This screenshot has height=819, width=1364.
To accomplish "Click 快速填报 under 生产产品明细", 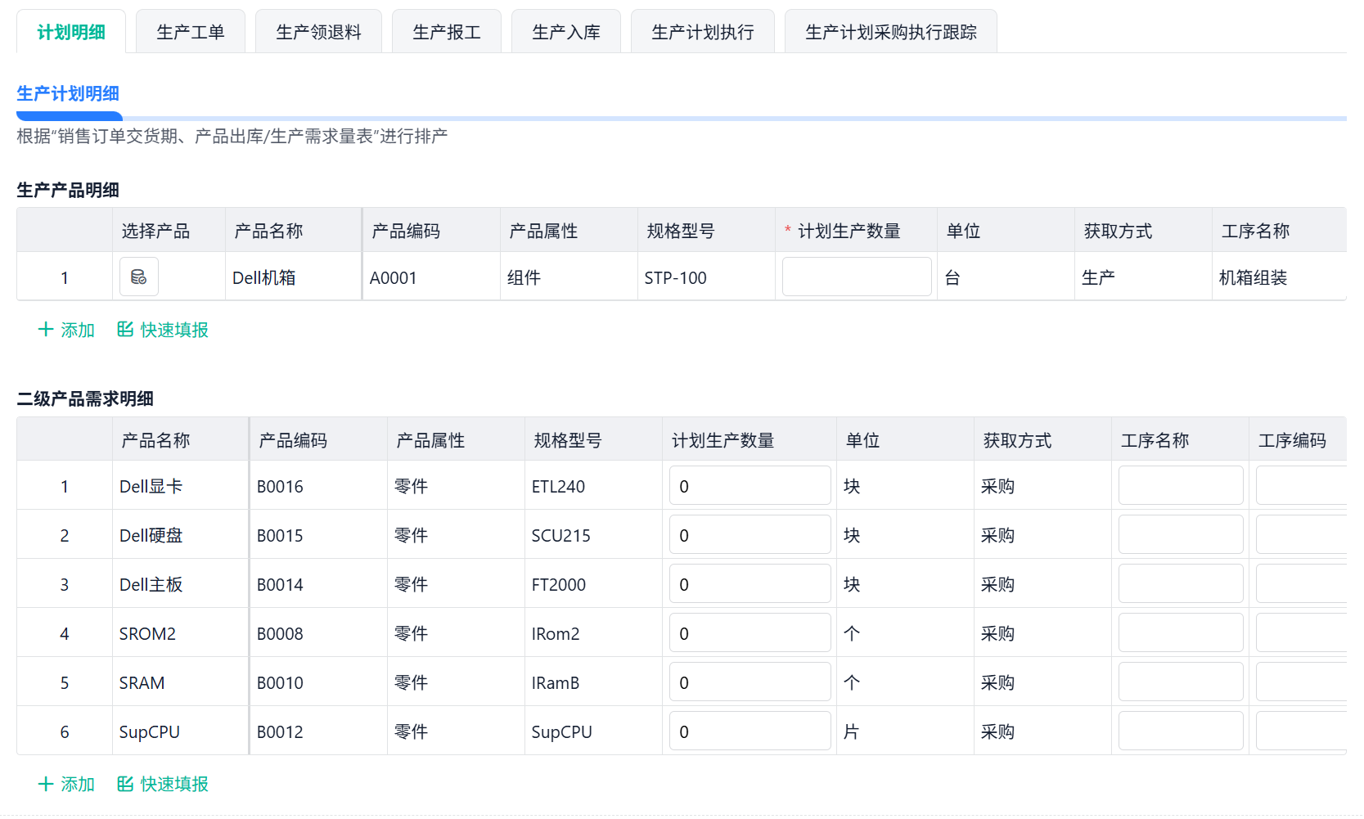I will [163, 330].
